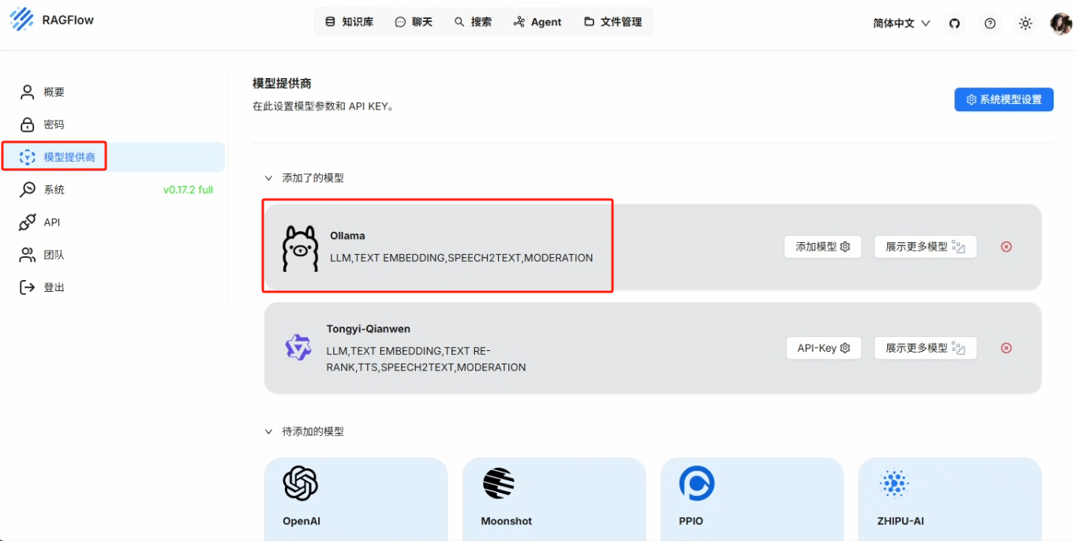Select the PPIO provider card
This screenshot has width=1075, height=541.
click(752, 499)
